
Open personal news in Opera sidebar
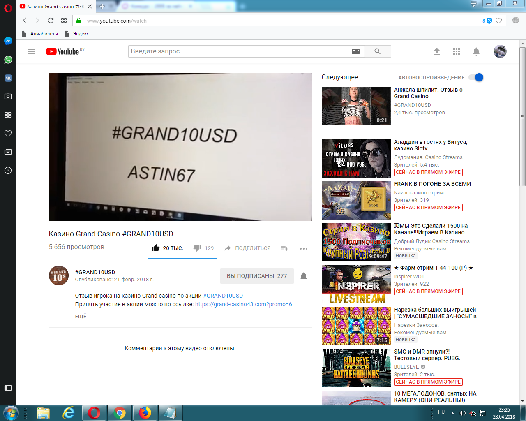click(x=8, y=152)
